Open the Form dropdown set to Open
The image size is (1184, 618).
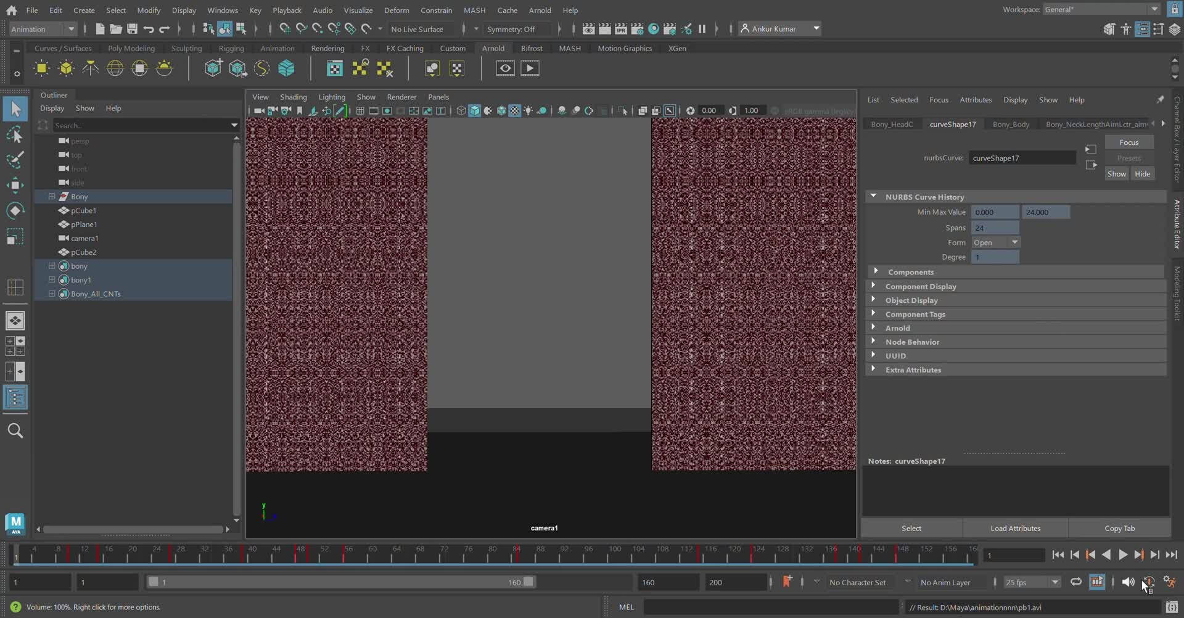pos(996,242)
